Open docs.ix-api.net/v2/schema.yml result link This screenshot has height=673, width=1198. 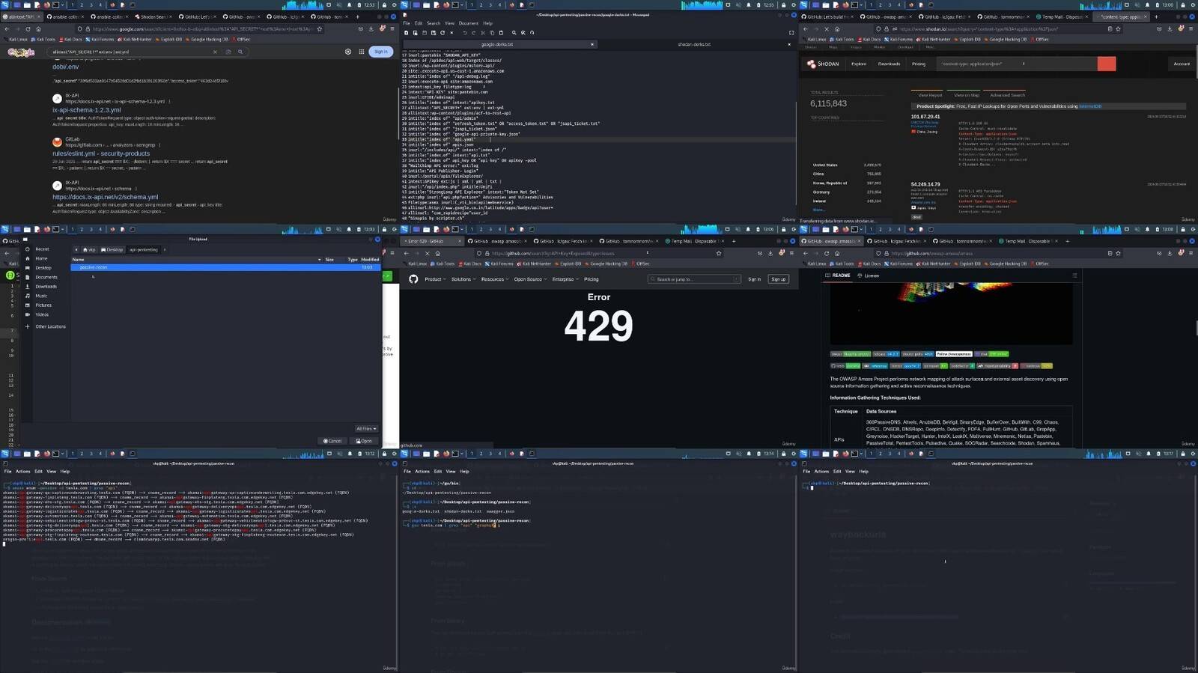pyautogui.click(x=105, y=197)
